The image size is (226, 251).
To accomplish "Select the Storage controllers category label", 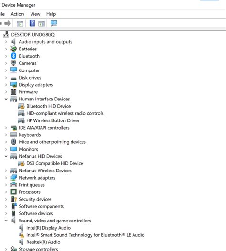I will pos(38,249).
